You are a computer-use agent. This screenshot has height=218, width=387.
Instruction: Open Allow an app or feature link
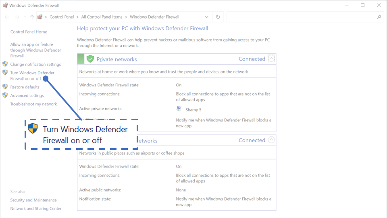[x=35, y=50]
